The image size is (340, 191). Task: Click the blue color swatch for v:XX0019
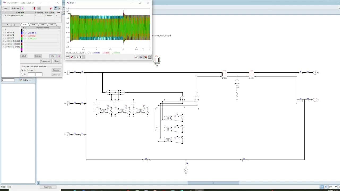click(x=22, y=33)
